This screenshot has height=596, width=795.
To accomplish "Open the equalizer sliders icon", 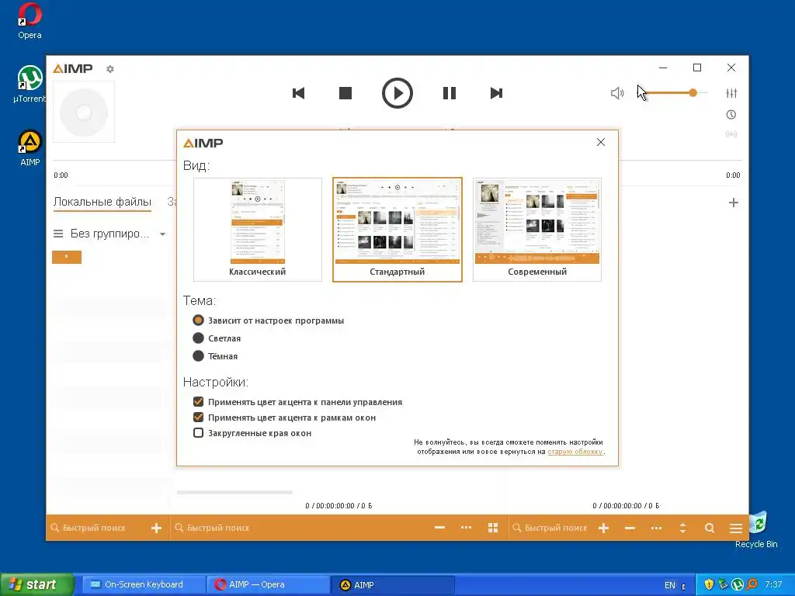I will pos(731,93).
